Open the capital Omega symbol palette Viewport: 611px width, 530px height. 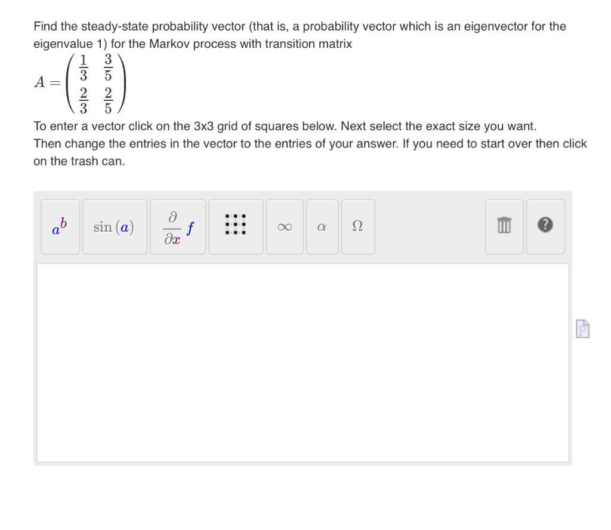pyautogui.click(x=357, y=227)
